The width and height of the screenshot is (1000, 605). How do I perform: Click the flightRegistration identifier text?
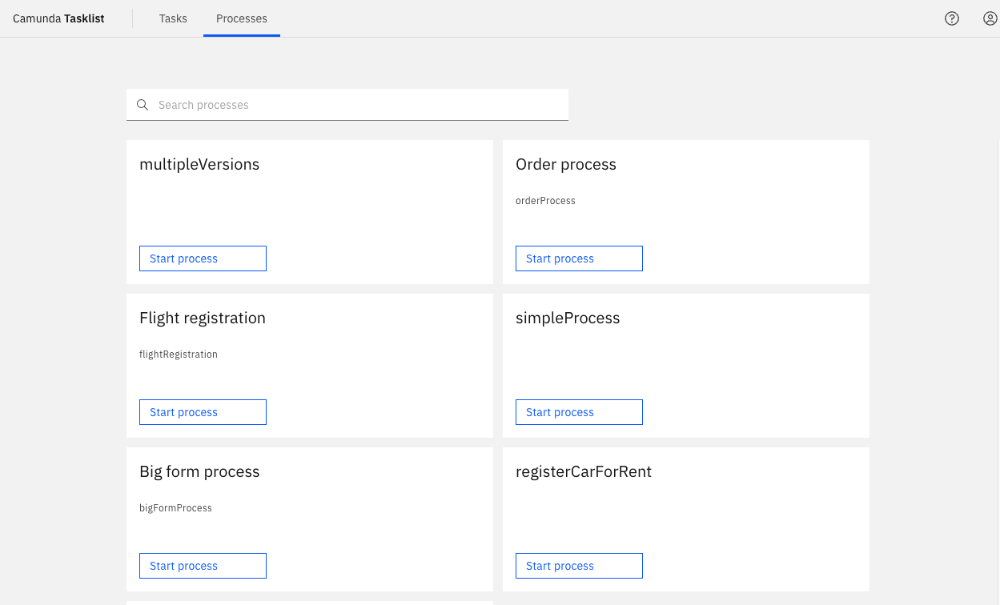[179, 354]
